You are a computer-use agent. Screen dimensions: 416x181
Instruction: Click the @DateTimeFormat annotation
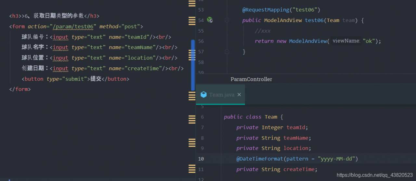[260, 159]
